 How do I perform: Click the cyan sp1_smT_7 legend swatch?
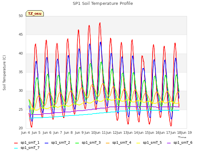(x=16, y=148)
